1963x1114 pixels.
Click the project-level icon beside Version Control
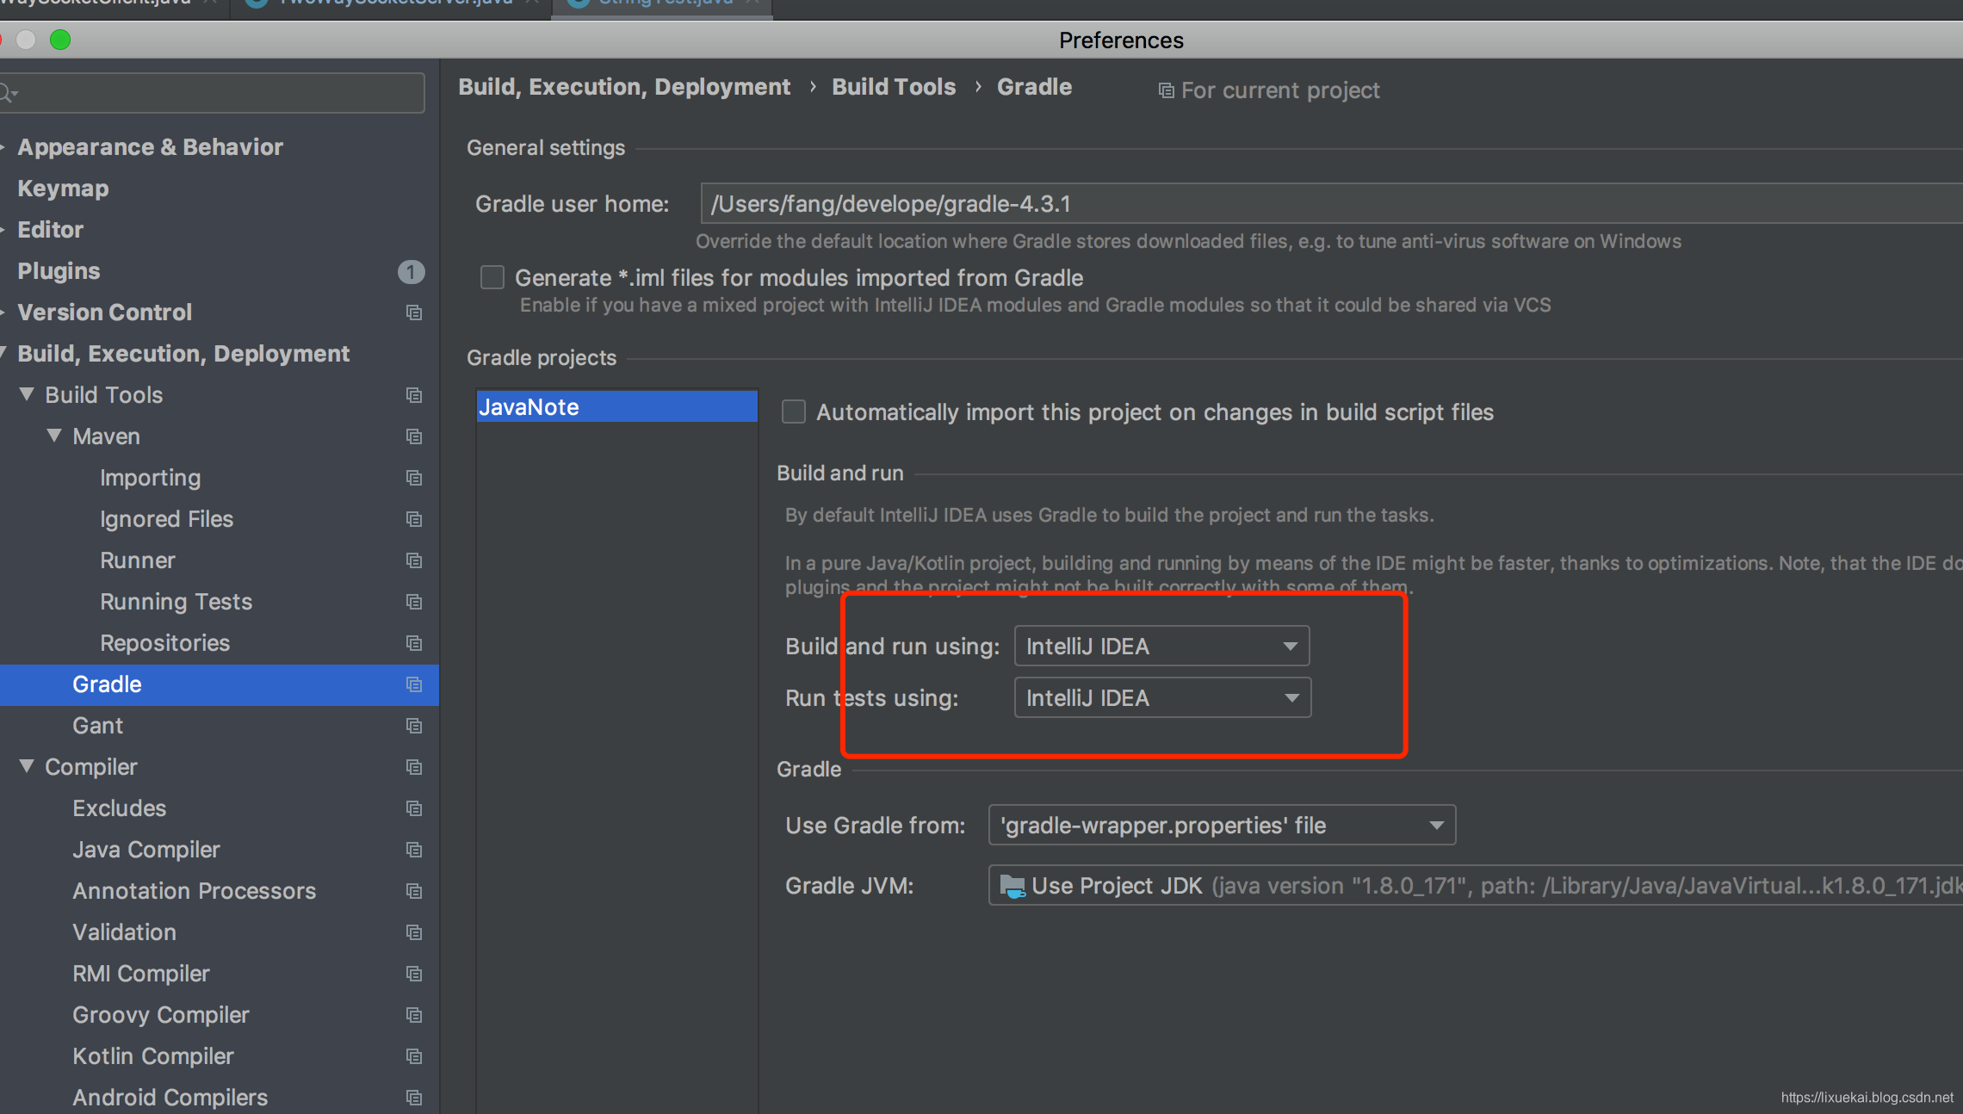[414, 313]
